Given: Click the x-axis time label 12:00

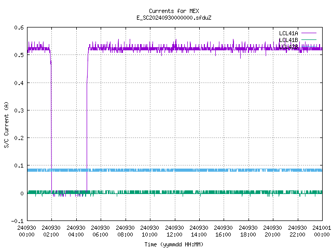Looking at the screenshot, I should pos(174,234).
